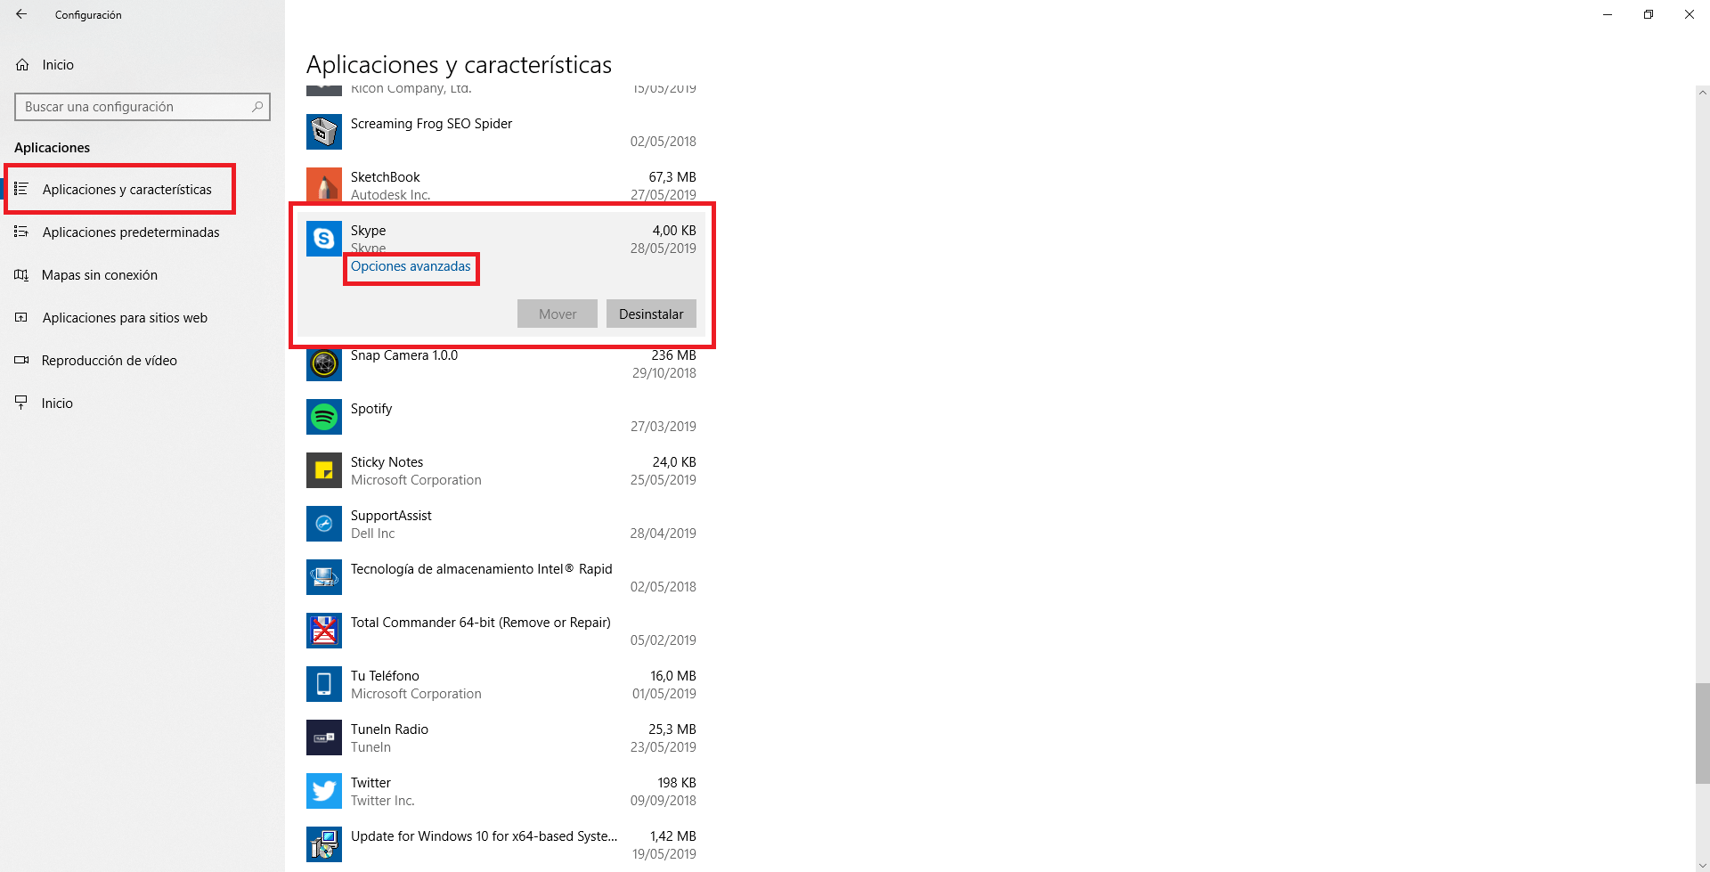Click the Reproducción de vídeo camera icon
Viewport: 1710px width, 872px height.
point(21,360)
